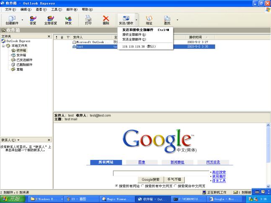The height and width of the screenshot is (203, 271).
Task: Collapse the 本地文件夹 tree node
Action: click(3, 46)
